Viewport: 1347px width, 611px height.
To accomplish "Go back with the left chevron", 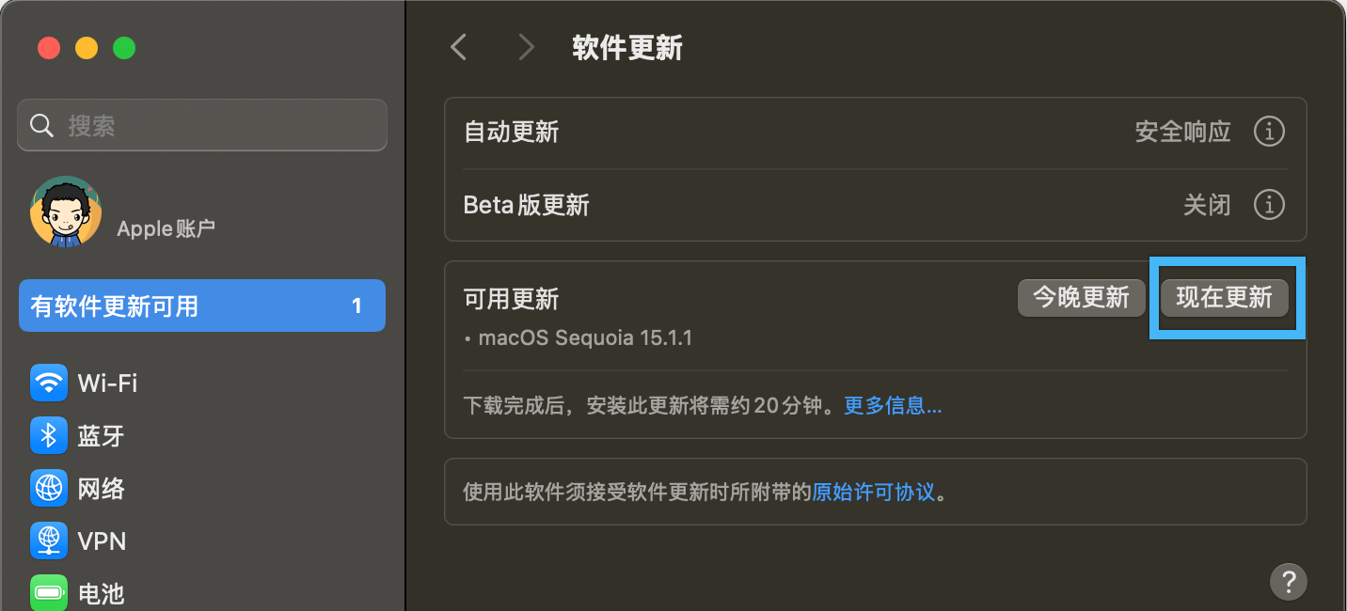I will click(459, 47).
